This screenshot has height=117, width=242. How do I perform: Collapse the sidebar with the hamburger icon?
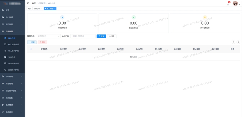28,3
